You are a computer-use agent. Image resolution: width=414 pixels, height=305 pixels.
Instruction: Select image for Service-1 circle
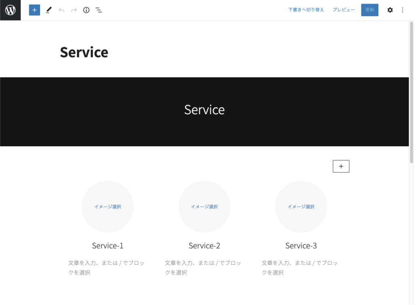(x=108, y=206)
